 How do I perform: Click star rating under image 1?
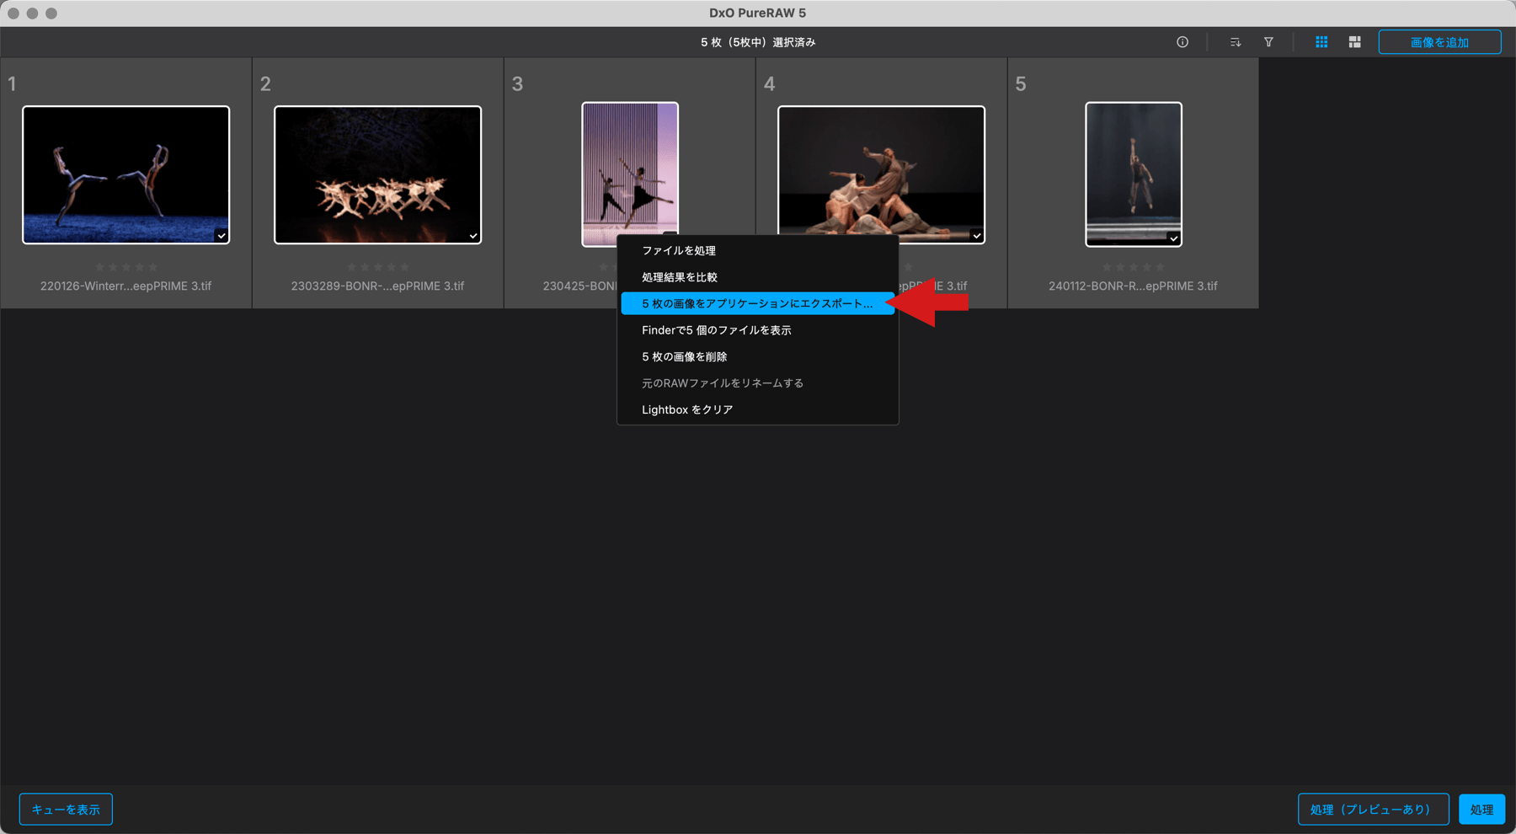125,267
